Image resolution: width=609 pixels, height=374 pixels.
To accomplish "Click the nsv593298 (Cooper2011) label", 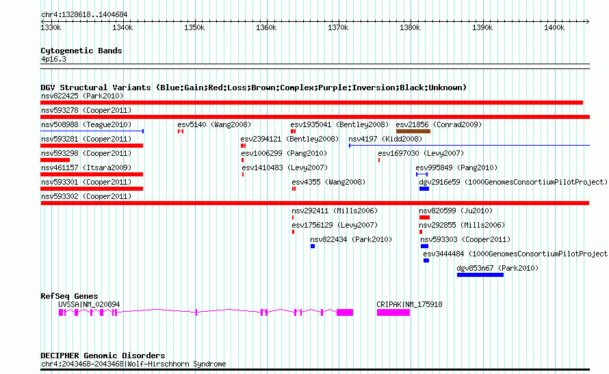I will coord(86,153).
